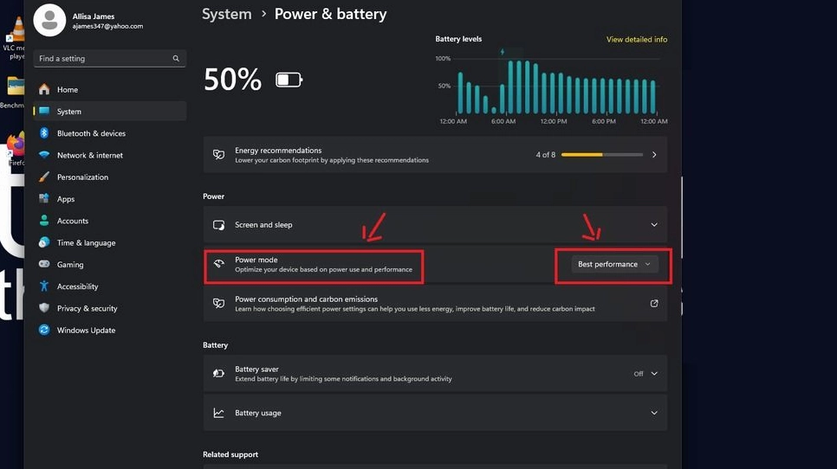Click the Windows Update icon

point(44,330)
